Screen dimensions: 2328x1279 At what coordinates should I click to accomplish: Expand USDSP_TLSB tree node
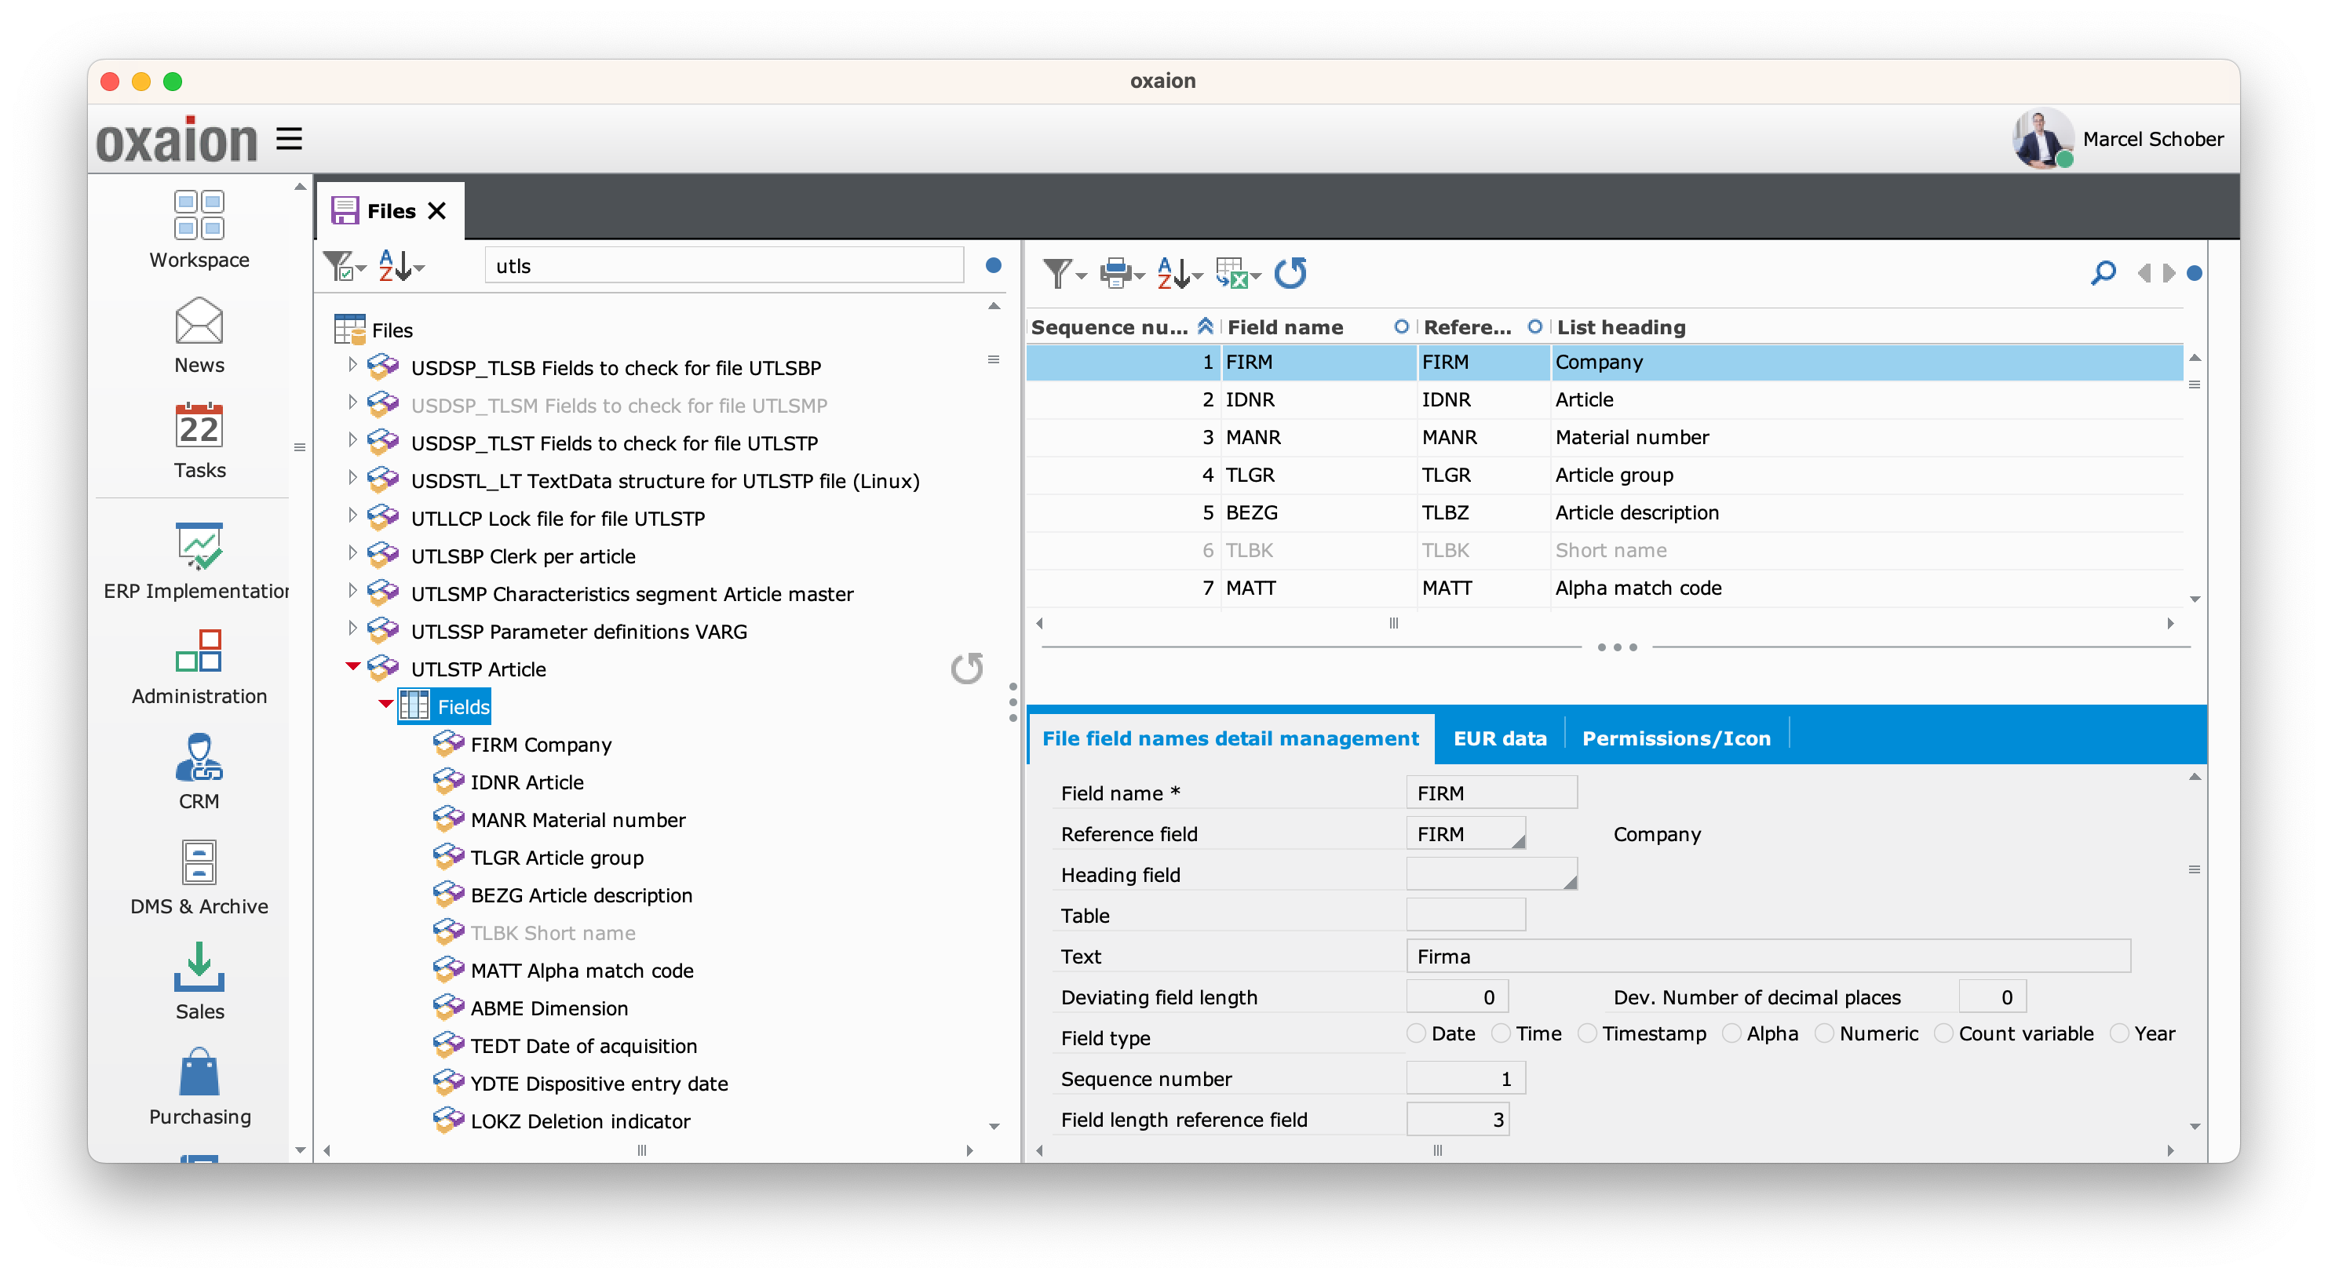(352, 365)
